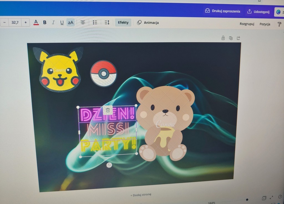Open the line spacing options
Screen dimensions: 284x204
[107, 22]
